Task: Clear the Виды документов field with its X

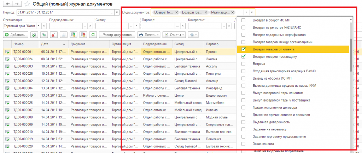Action: point(252,12)
